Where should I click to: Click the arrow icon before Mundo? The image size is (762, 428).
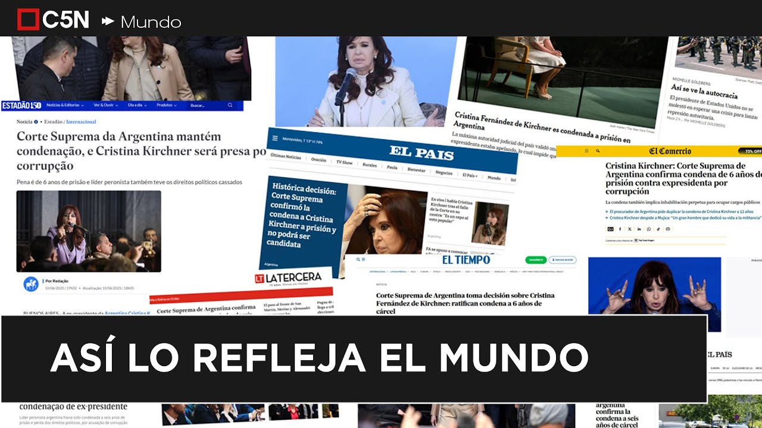[108, 21]
